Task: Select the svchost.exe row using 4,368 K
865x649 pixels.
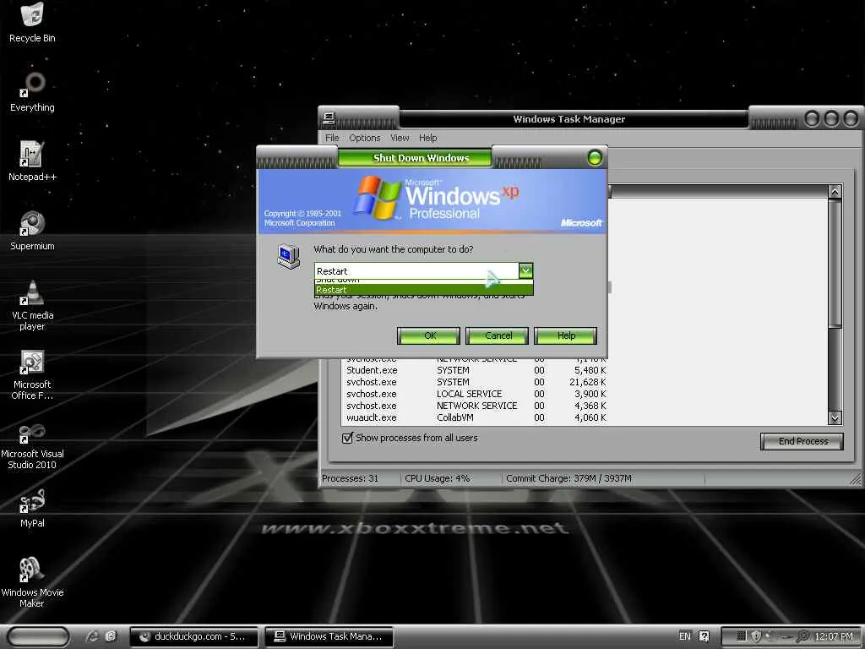Action: pos(476,406)
